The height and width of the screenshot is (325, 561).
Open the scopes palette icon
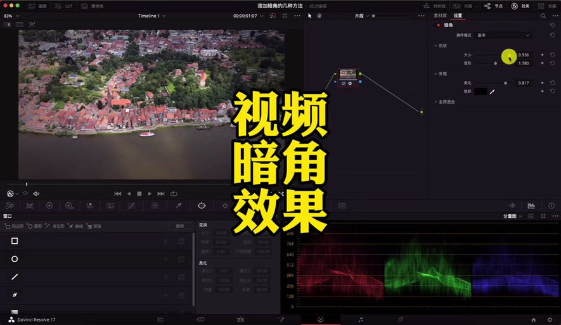pos(531,206)
